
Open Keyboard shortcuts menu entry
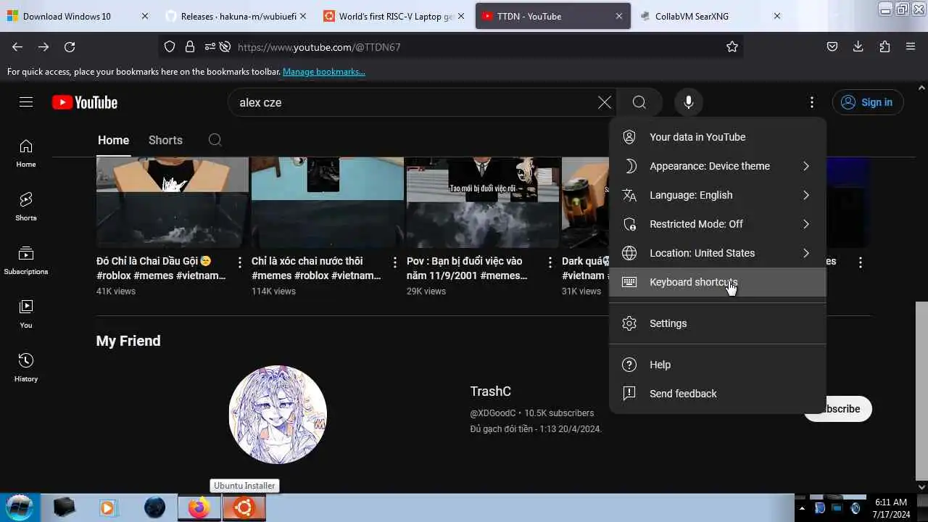click(718, 282)
